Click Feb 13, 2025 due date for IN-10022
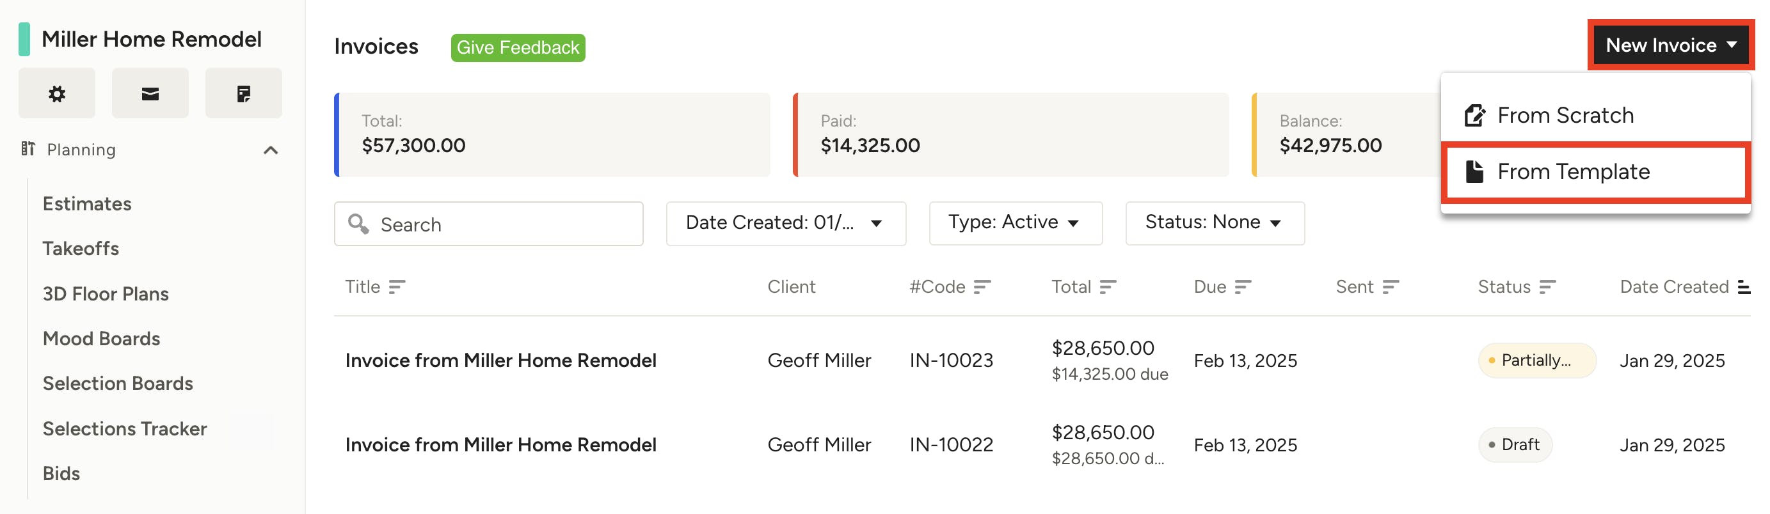Viewport: 1770px width, 514px height. [x=1245, y=445]
